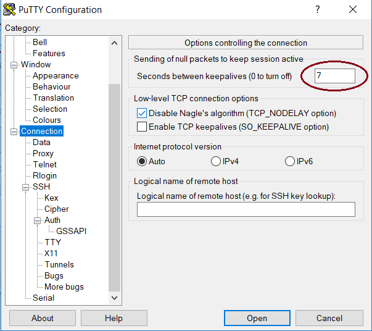
Task: Click the PuTTY icon in title bar
Action: pos(9,9)
